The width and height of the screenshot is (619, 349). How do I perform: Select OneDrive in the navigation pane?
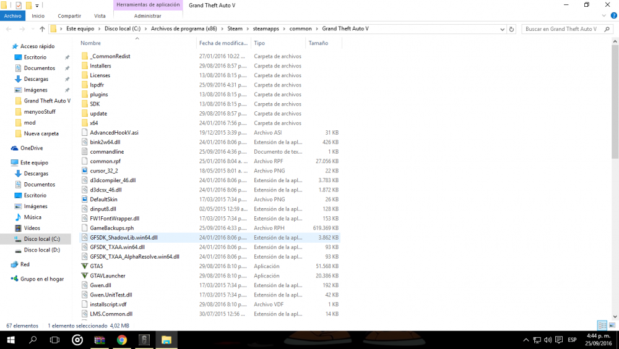coord(32,148)
